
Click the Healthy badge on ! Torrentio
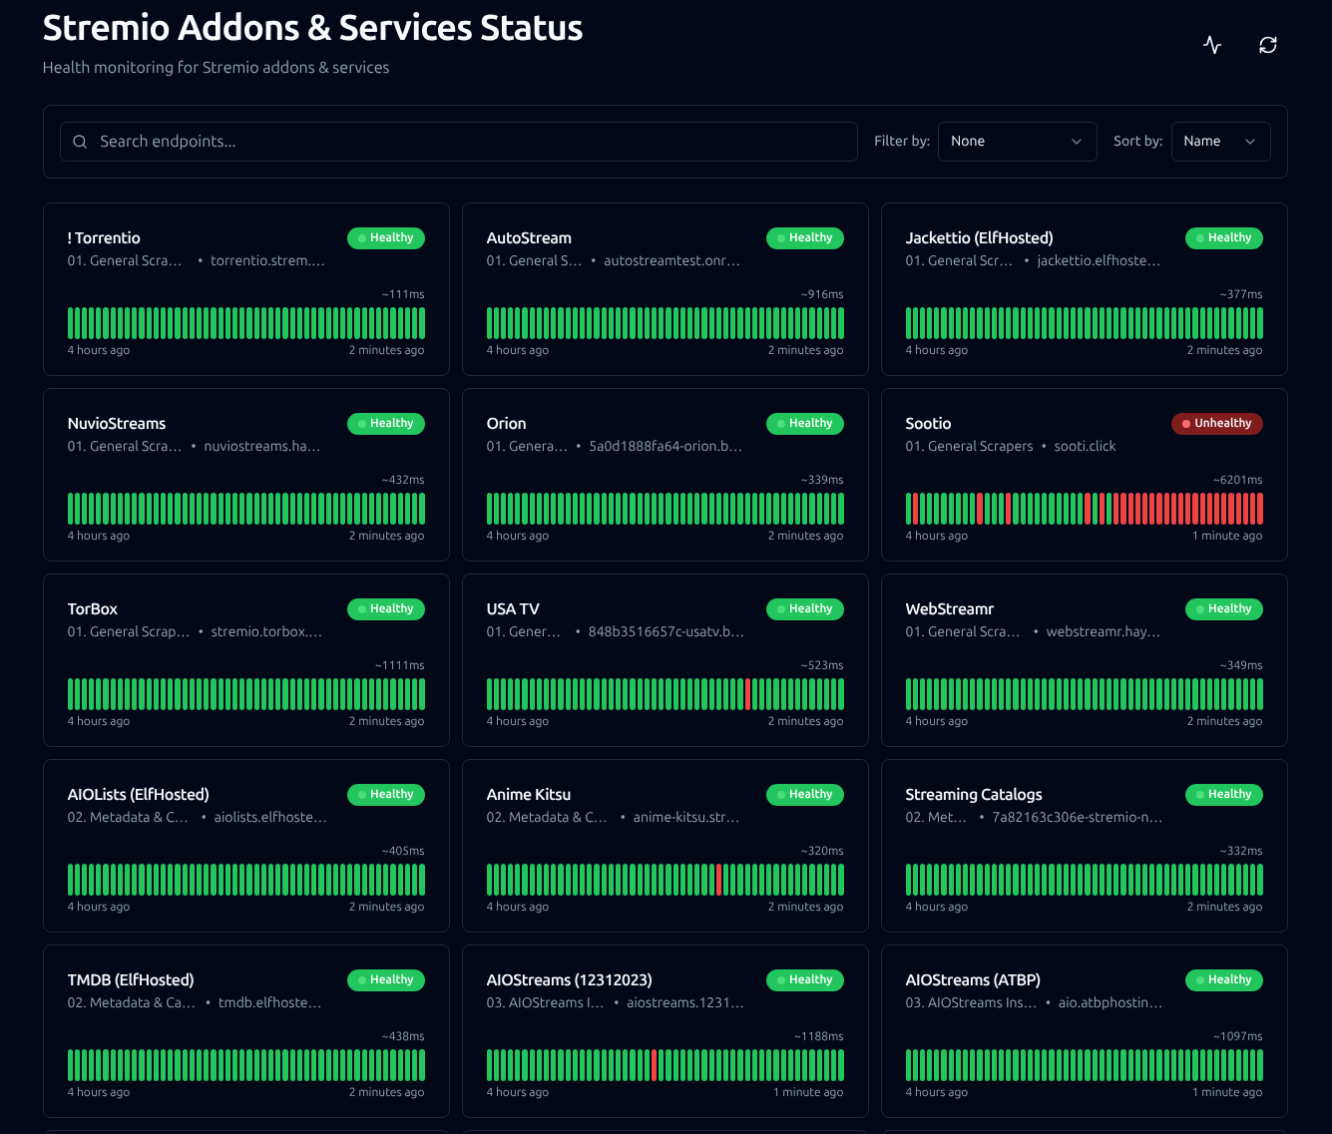[x=386, y=237]
